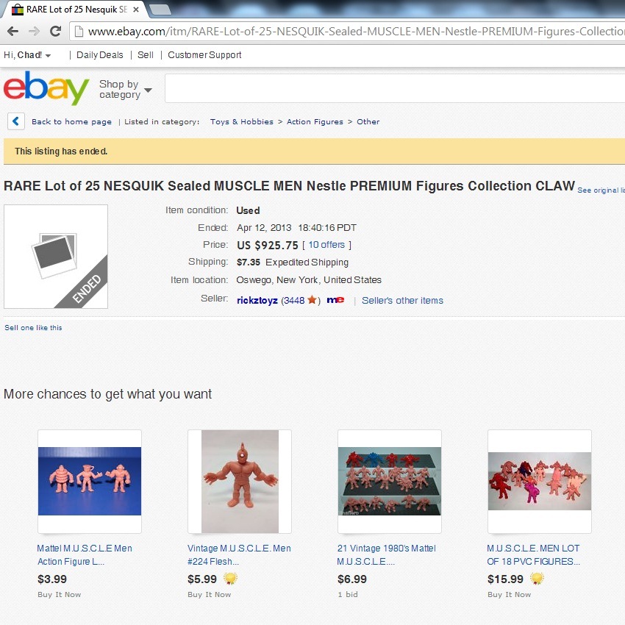Reload the page with the refresh icon

tap(55, 31)
